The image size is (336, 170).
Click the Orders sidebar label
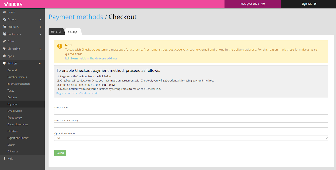point(12,19)
